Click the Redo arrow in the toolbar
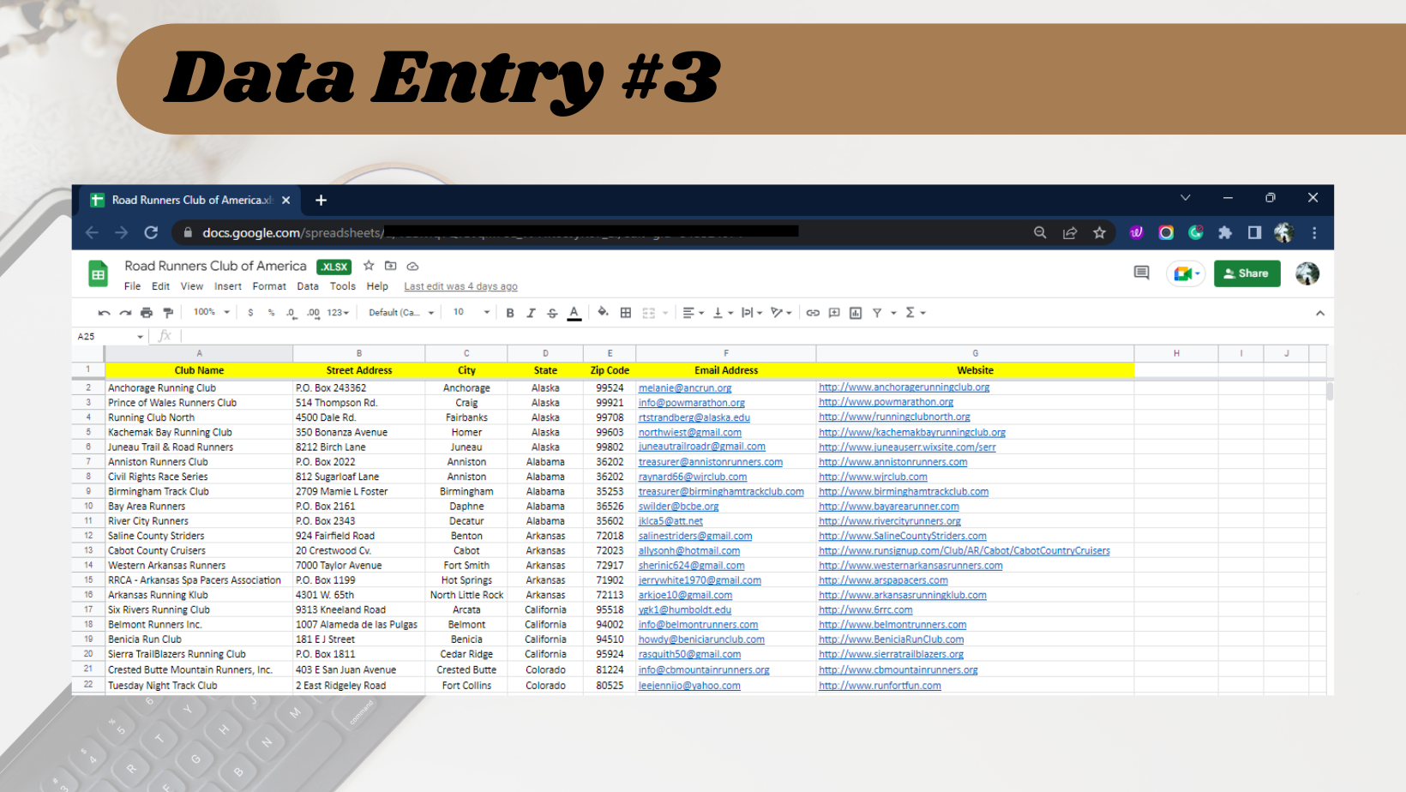 pos(125,313)
